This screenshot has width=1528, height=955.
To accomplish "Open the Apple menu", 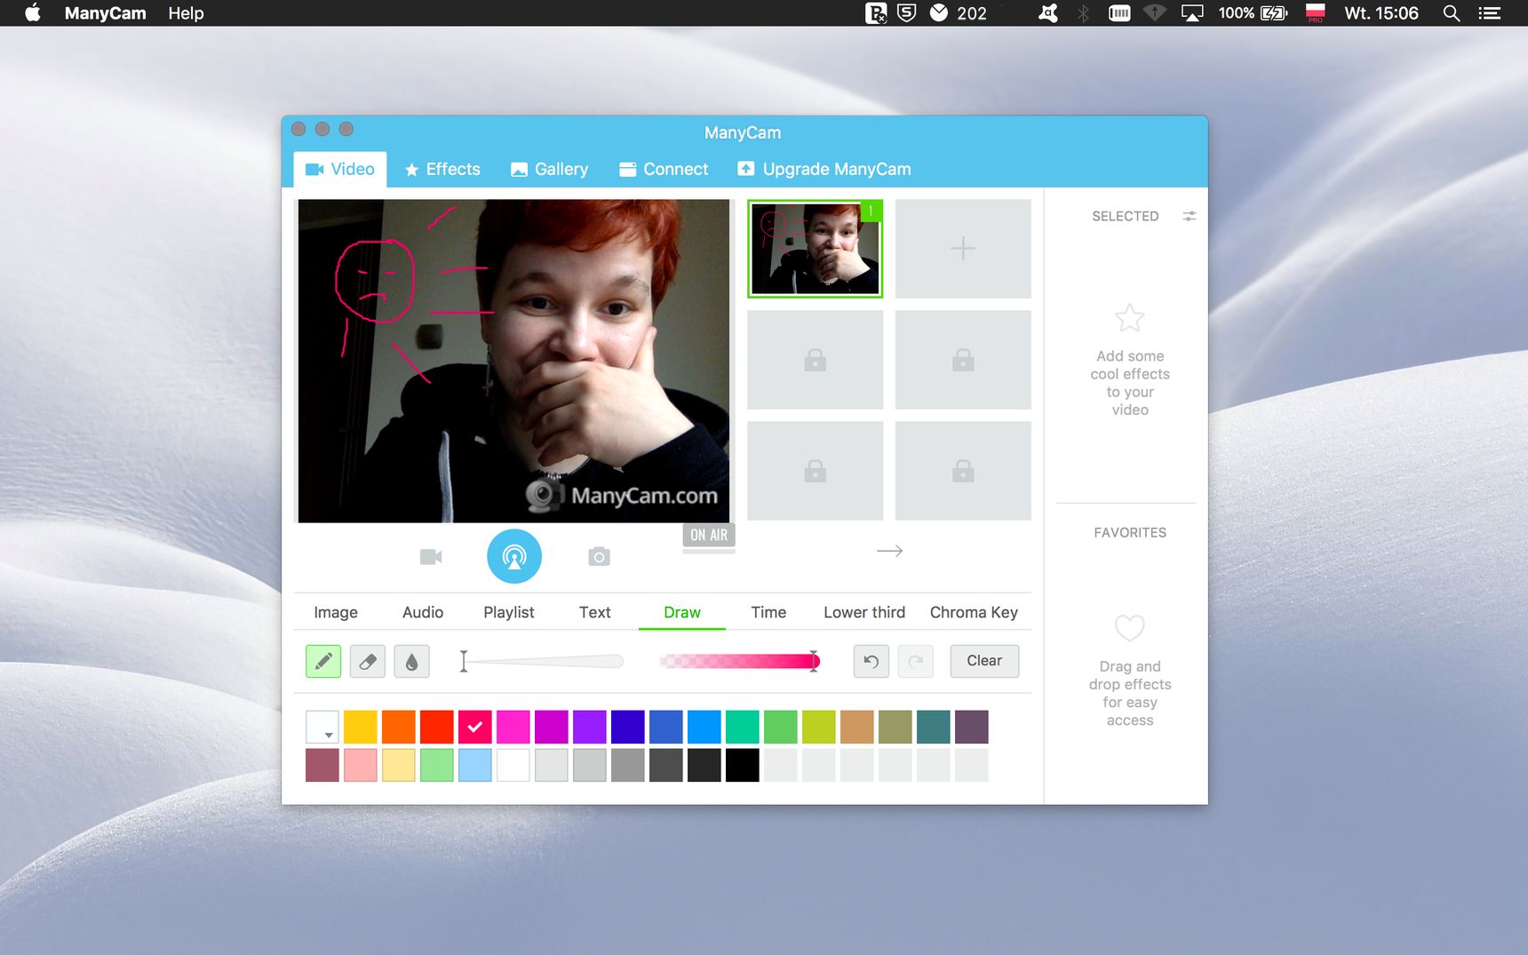I will (x=33, y=13).
